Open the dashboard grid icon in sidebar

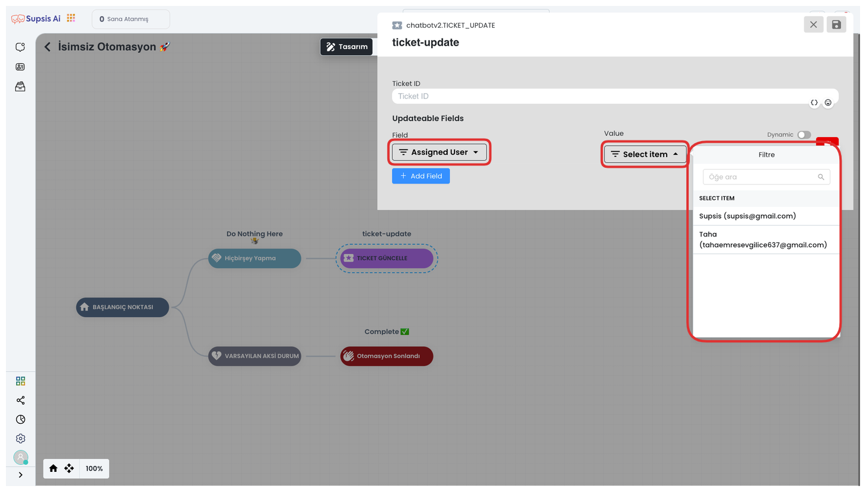pyautogui.click(x=21, y=381)
